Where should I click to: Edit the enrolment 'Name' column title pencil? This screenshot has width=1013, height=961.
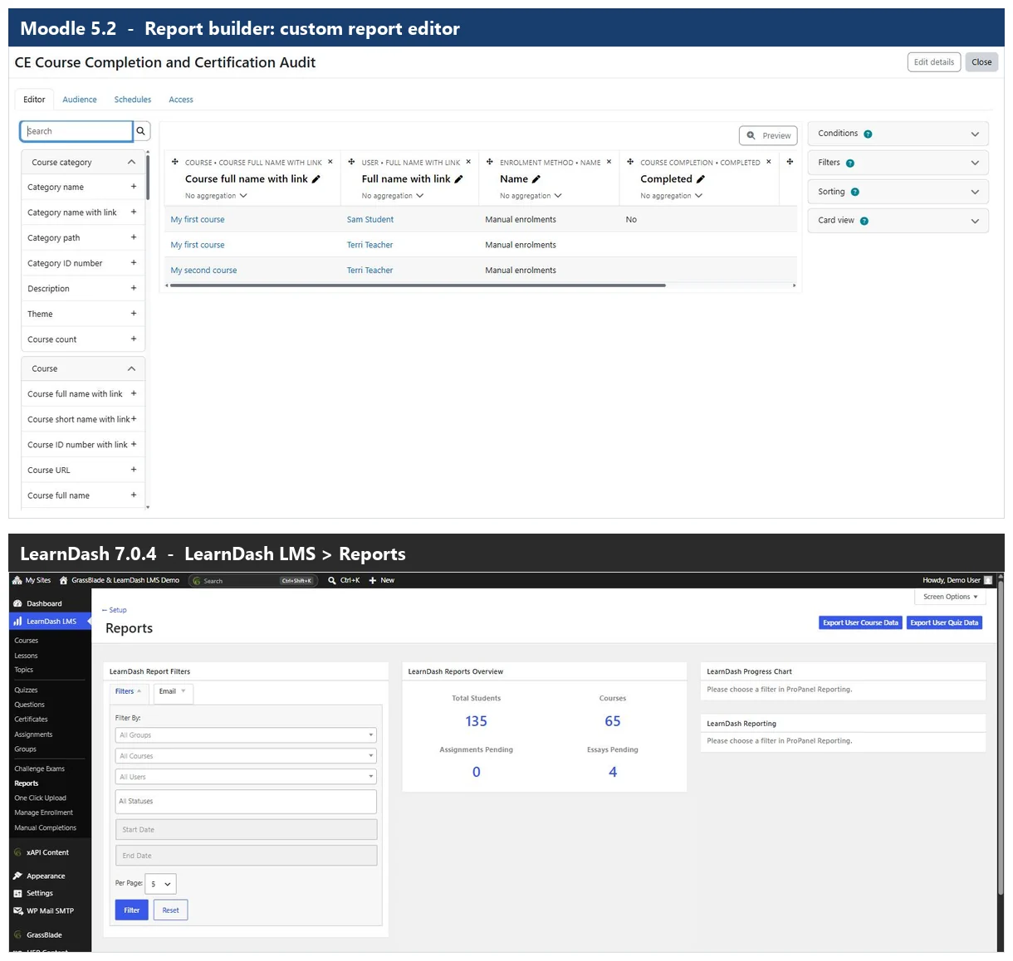(536, 179)
